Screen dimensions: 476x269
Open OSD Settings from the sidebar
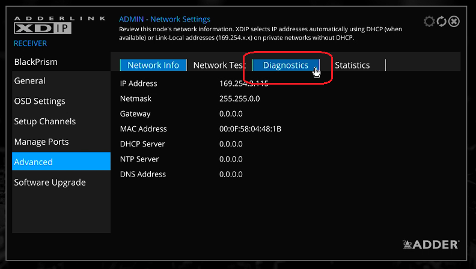pyautogui.click(x=40, y=101)
